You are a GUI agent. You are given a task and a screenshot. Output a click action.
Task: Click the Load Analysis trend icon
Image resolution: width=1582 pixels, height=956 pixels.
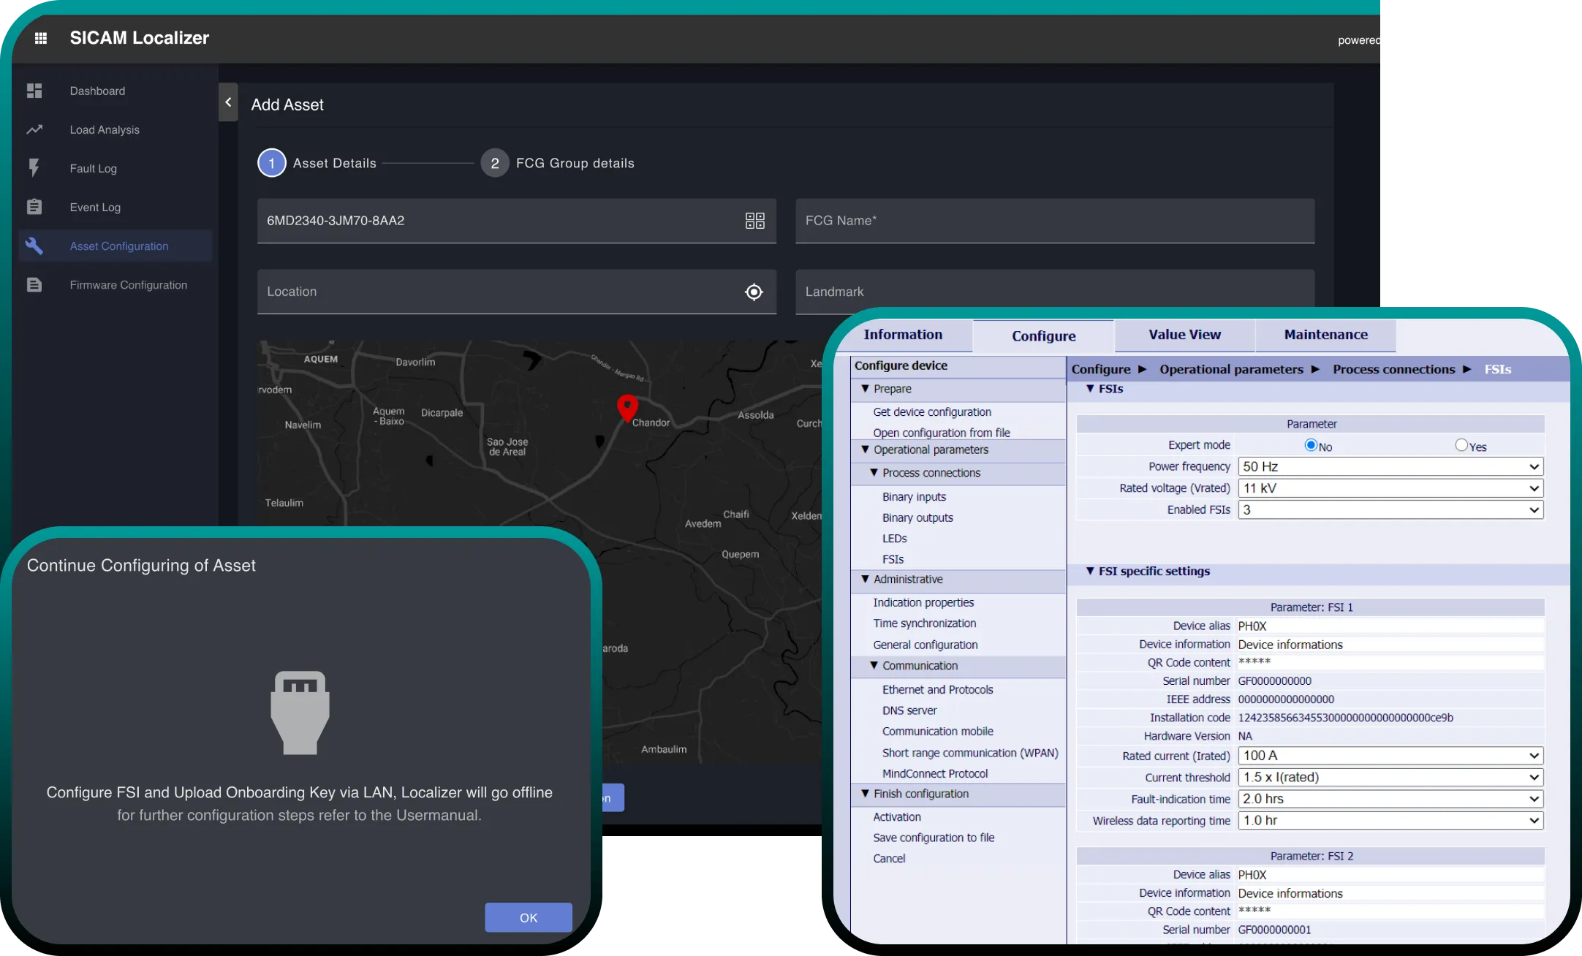(x=34, y=129)
